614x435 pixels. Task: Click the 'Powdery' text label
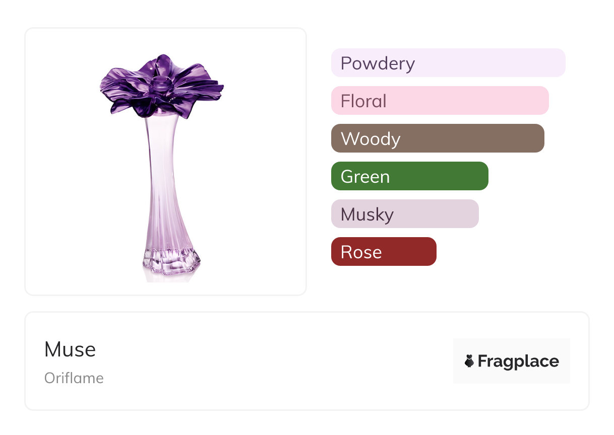(x=378, y=63)
